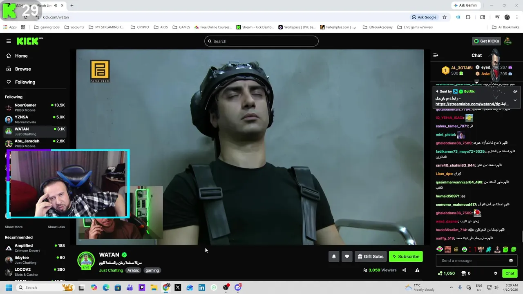523x294 pixels.
Task: Collapse the chat panel with the arrow icon
Action: click(436, 56)
